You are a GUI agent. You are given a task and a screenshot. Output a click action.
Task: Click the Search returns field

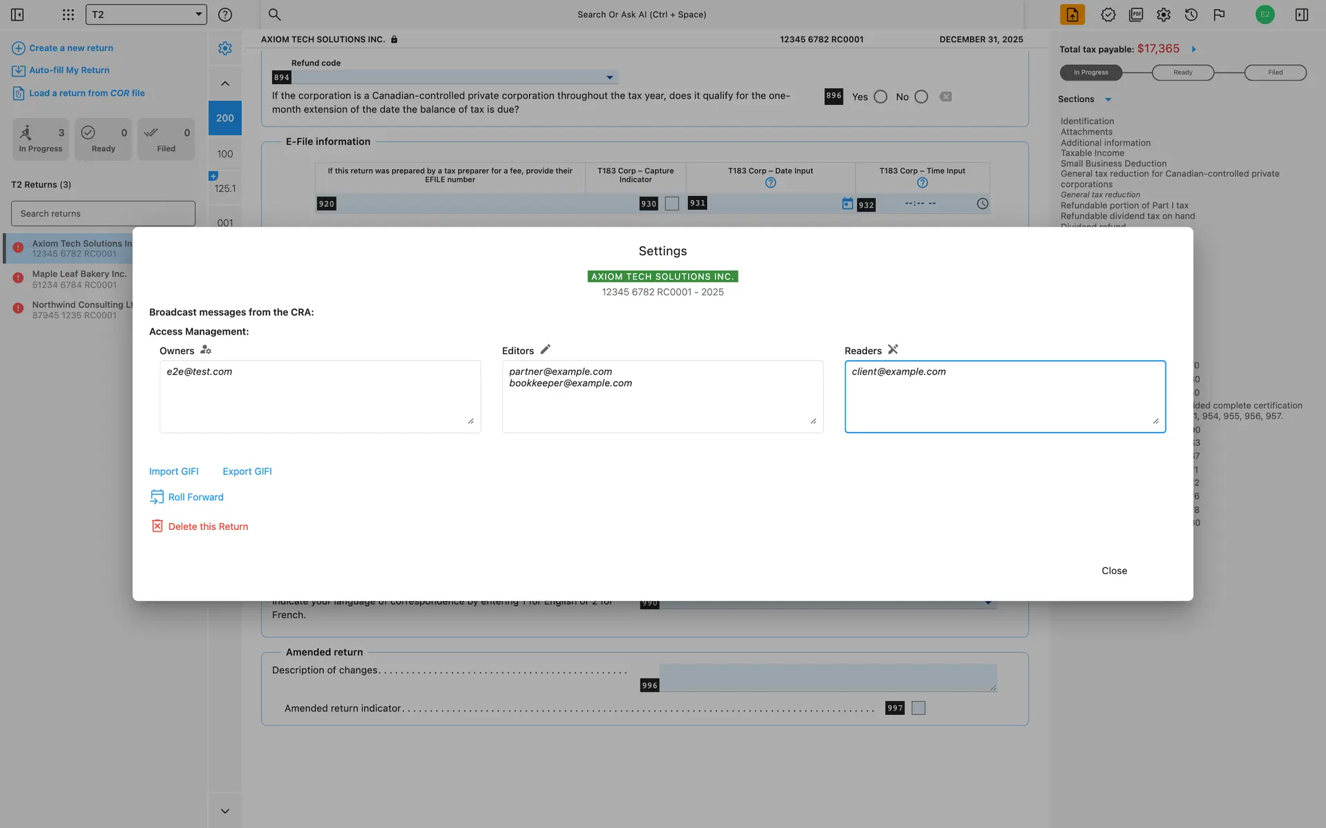[103, 214]
